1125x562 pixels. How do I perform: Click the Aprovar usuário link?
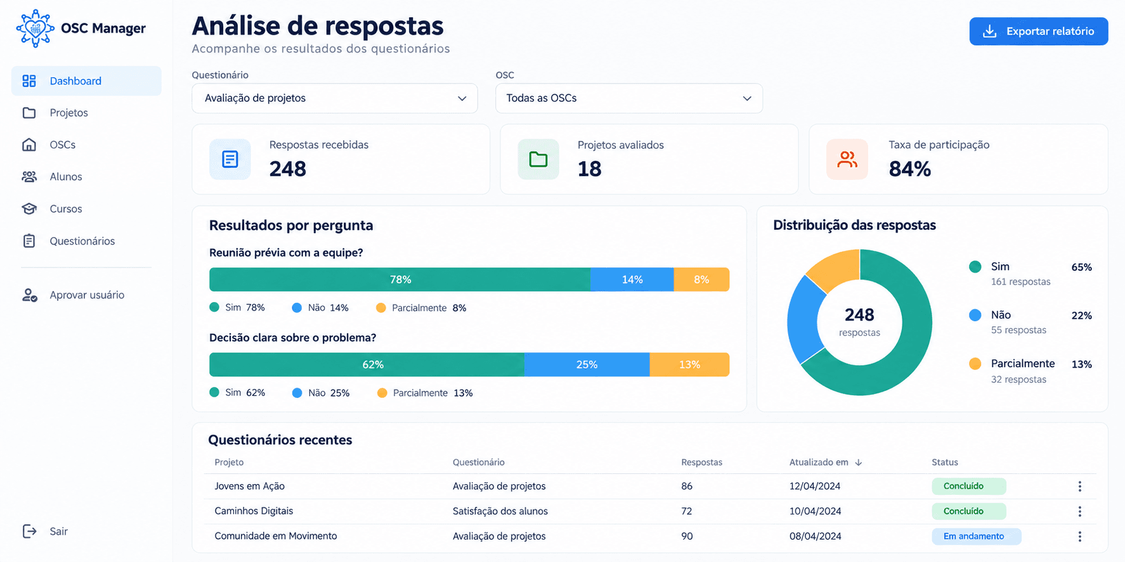[x=86, y=295]
